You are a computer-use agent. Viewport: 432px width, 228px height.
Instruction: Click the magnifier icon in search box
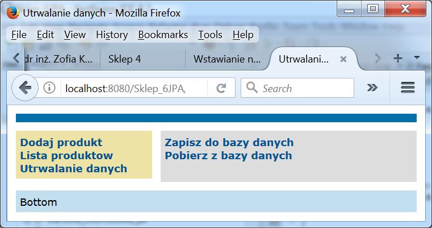pos(252,88)
